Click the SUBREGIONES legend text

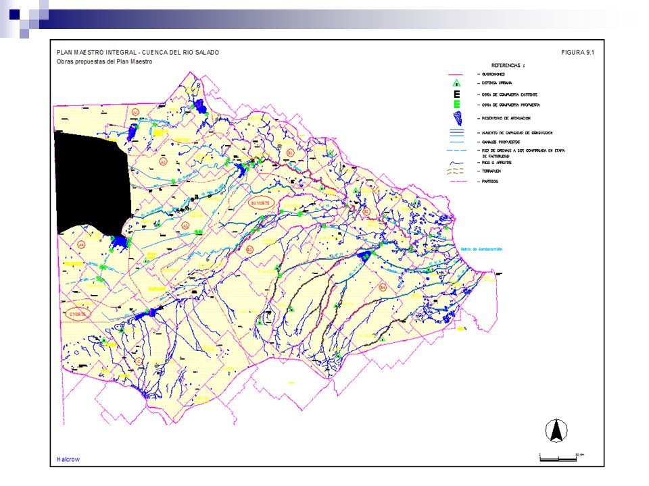point(494,74)
